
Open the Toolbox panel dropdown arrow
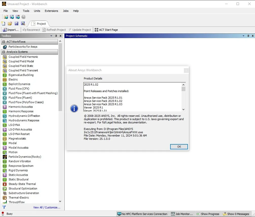coord(51,36)
